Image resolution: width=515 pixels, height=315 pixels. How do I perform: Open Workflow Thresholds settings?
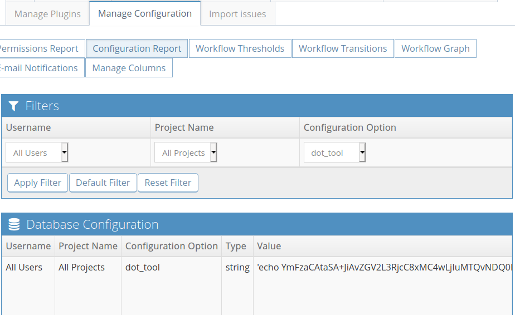(240, 48)
